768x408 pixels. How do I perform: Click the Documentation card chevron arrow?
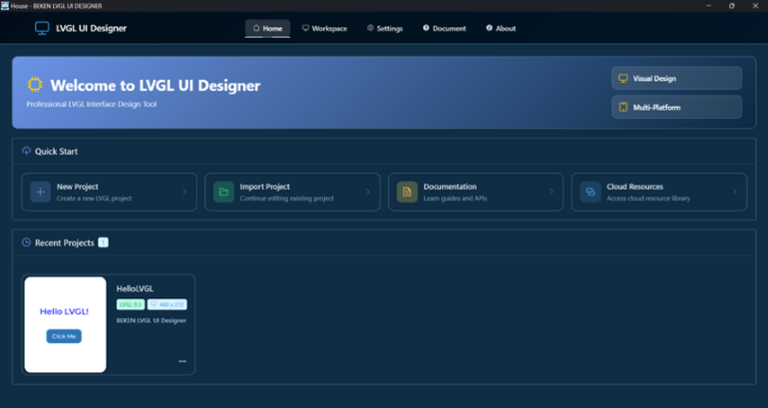click(x=551, y=192)
